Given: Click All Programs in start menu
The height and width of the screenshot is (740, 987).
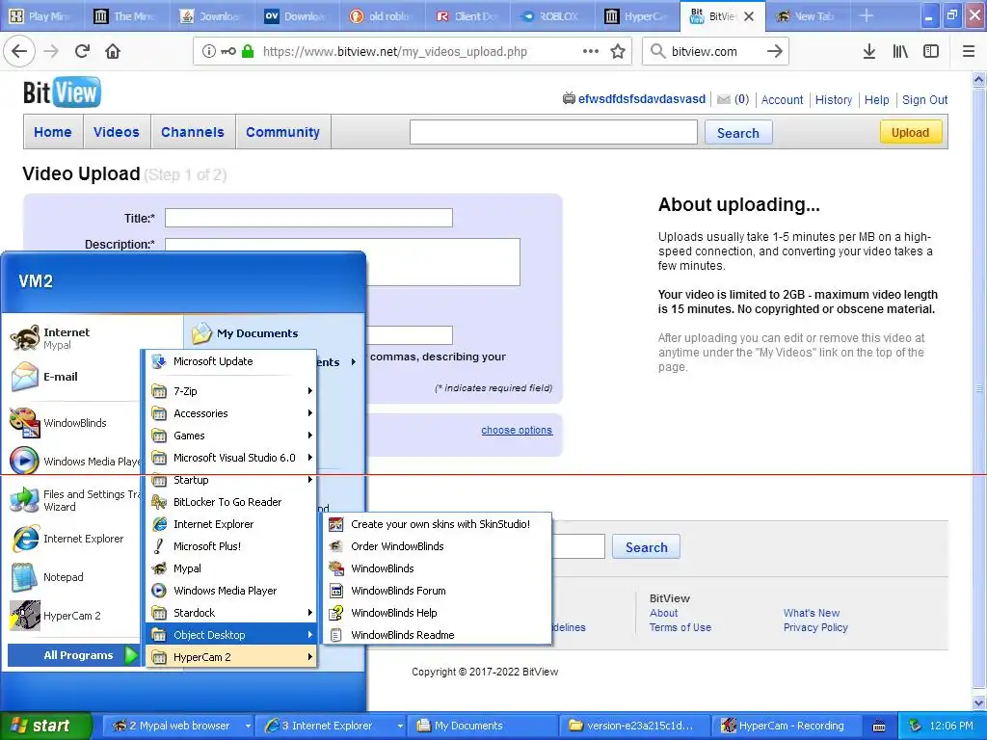Looking at the screenshot, I should (73, 655).
